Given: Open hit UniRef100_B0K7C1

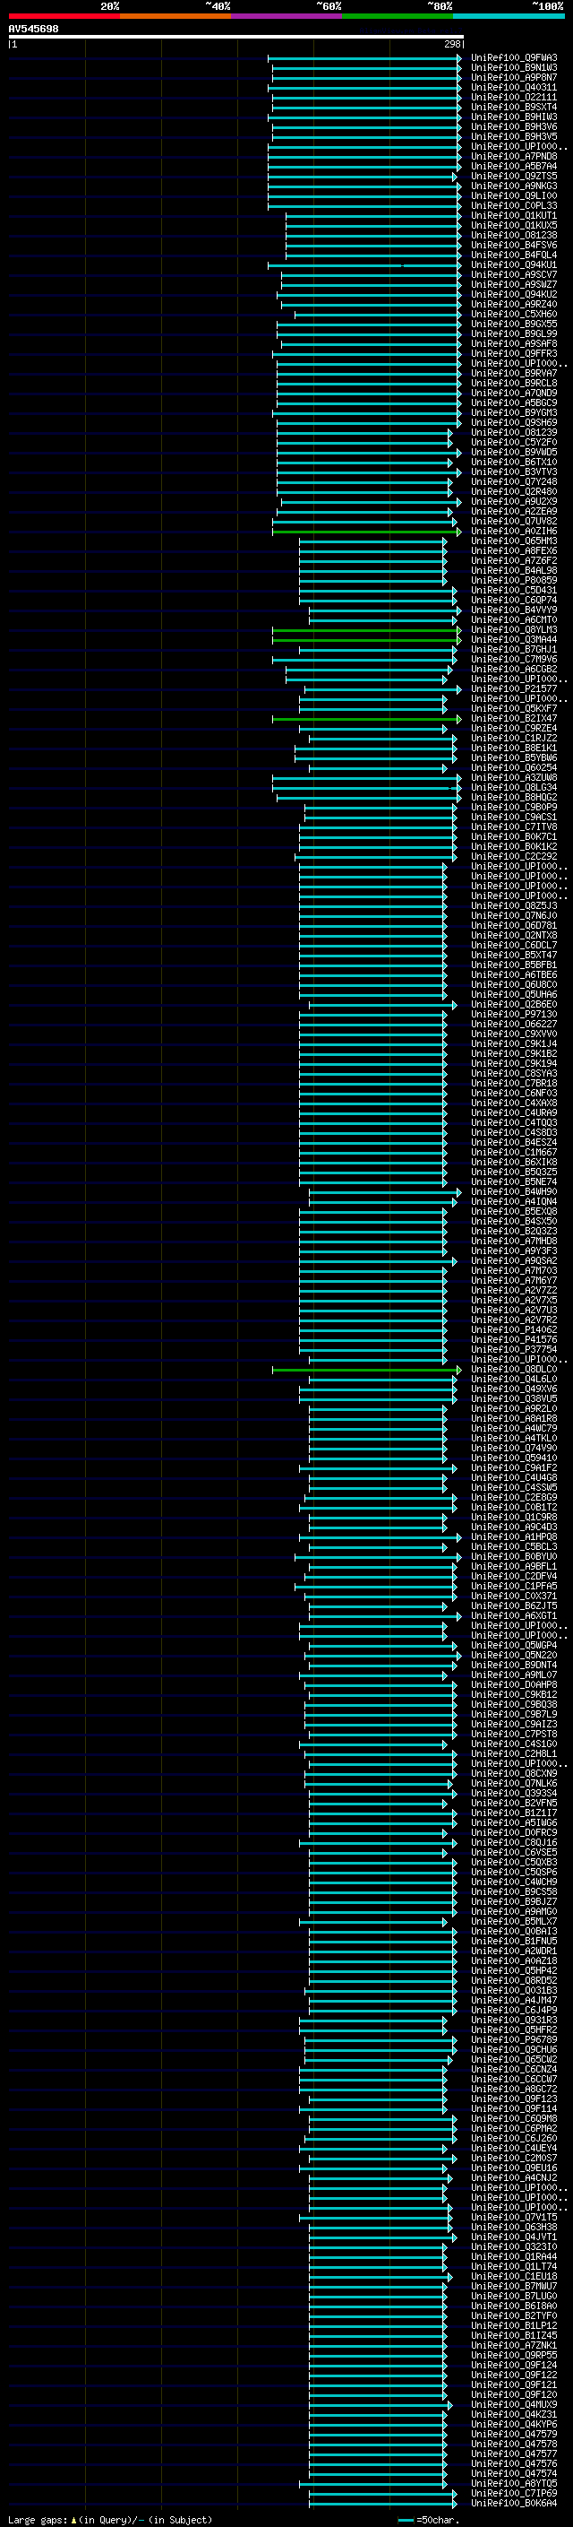Looking at the screenshot, I should (514, 836).
